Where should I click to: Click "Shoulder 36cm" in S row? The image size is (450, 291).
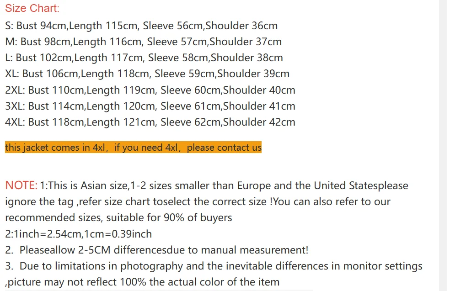(241, 26)
